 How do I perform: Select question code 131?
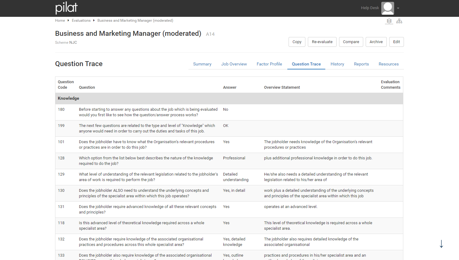[x=61, y=207]
